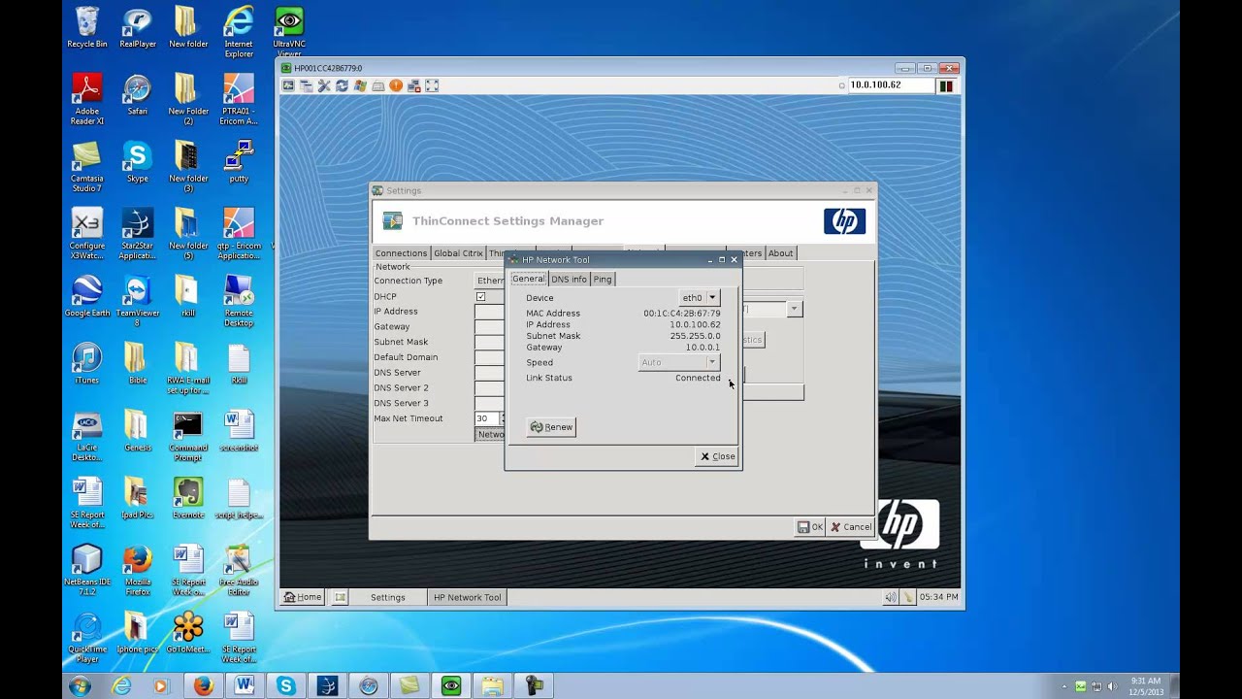Open UltraVNC Viewer desktop icon
The width and height of the screenshot is (1242, 699).
point(289,33)
